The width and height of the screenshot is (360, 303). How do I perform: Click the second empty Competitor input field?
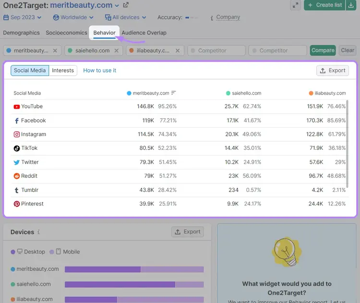(278, 50)
